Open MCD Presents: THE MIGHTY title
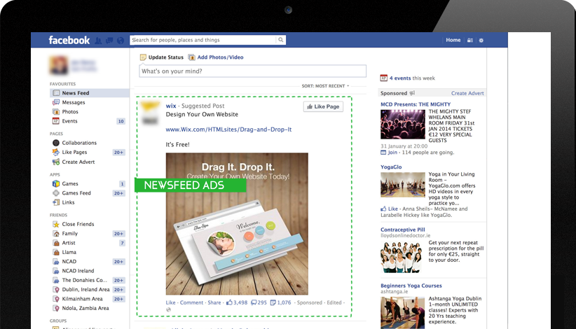 pos(416,104)
